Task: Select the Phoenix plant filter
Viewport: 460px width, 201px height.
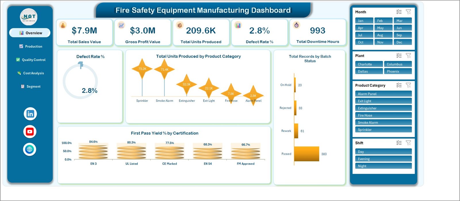Action: tap(398, 71)
